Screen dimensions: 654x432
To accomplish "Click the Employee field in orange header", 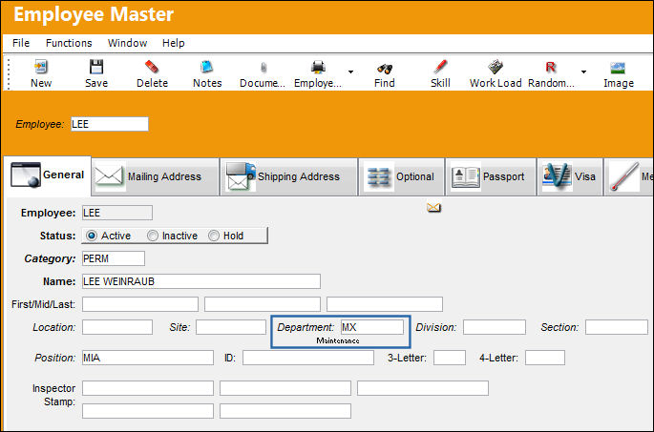I will (110, 124).
